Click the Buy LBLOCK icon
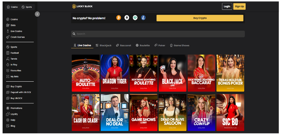 [8, 98]
